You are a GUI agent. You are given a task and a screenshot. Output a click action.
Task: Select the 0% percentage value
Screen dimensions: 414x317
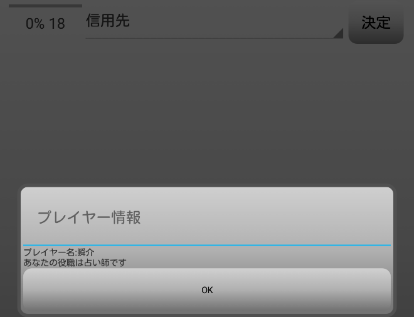click(x=35, y=24)
